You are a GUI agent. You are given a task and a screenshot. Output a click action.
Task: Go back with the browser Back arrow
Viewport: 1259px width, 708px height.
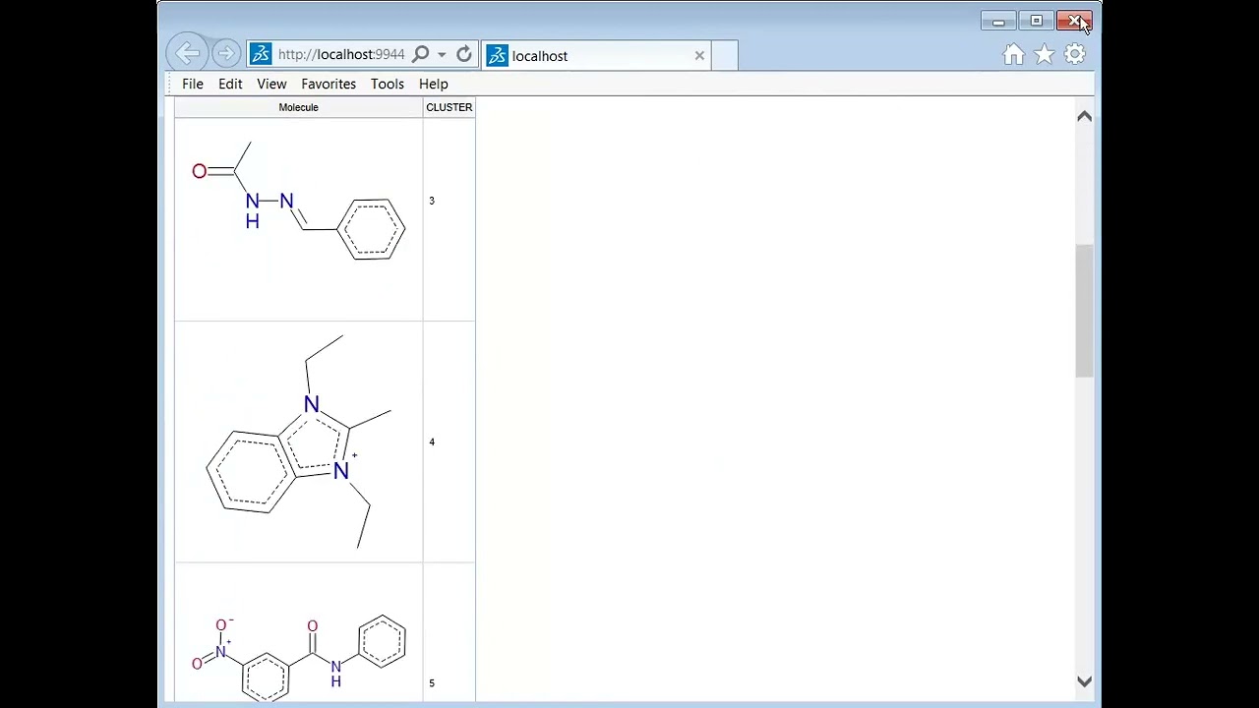point(186,53)
